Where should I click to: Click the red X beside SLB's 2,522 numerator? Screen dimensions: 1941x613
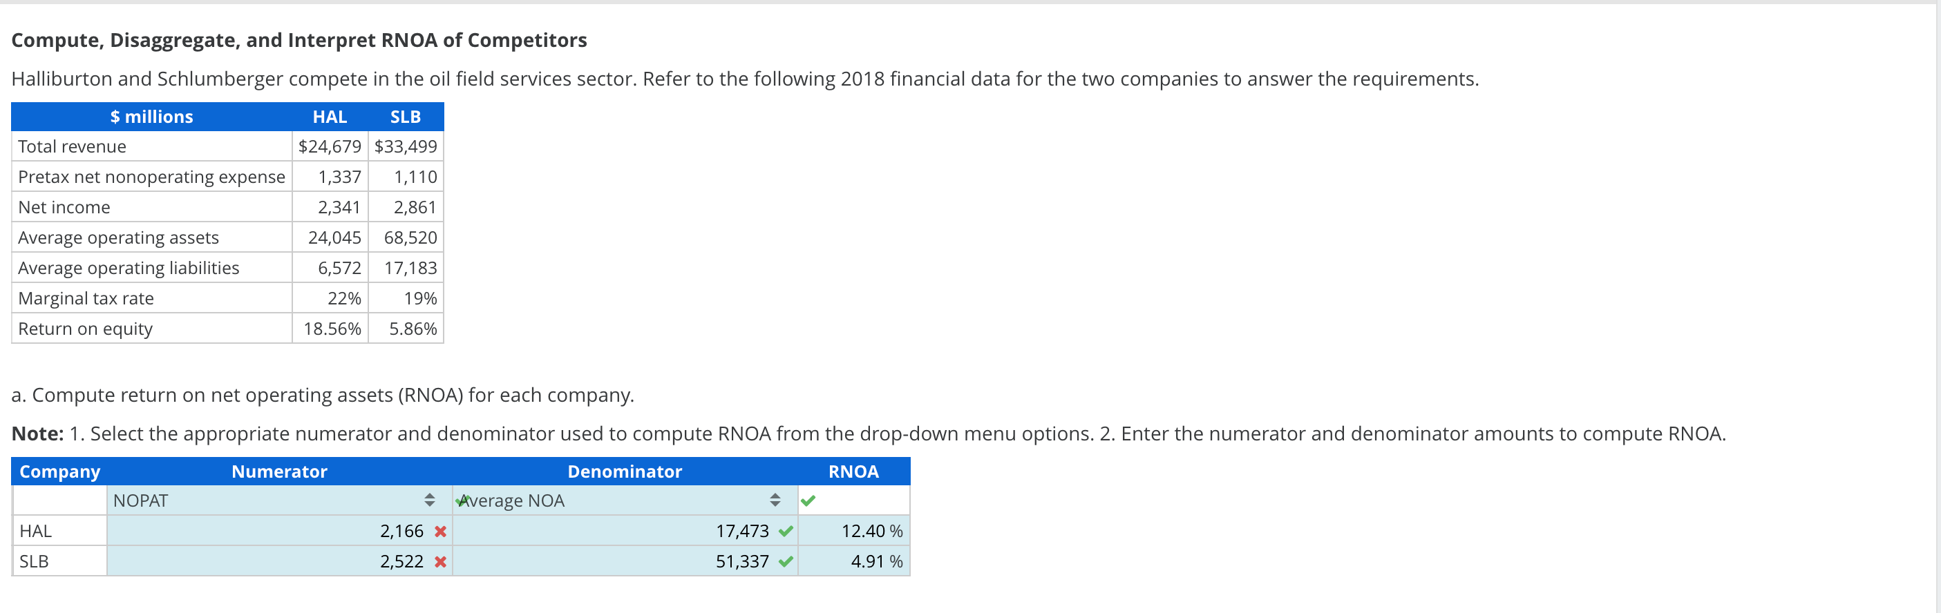(440, 561)
